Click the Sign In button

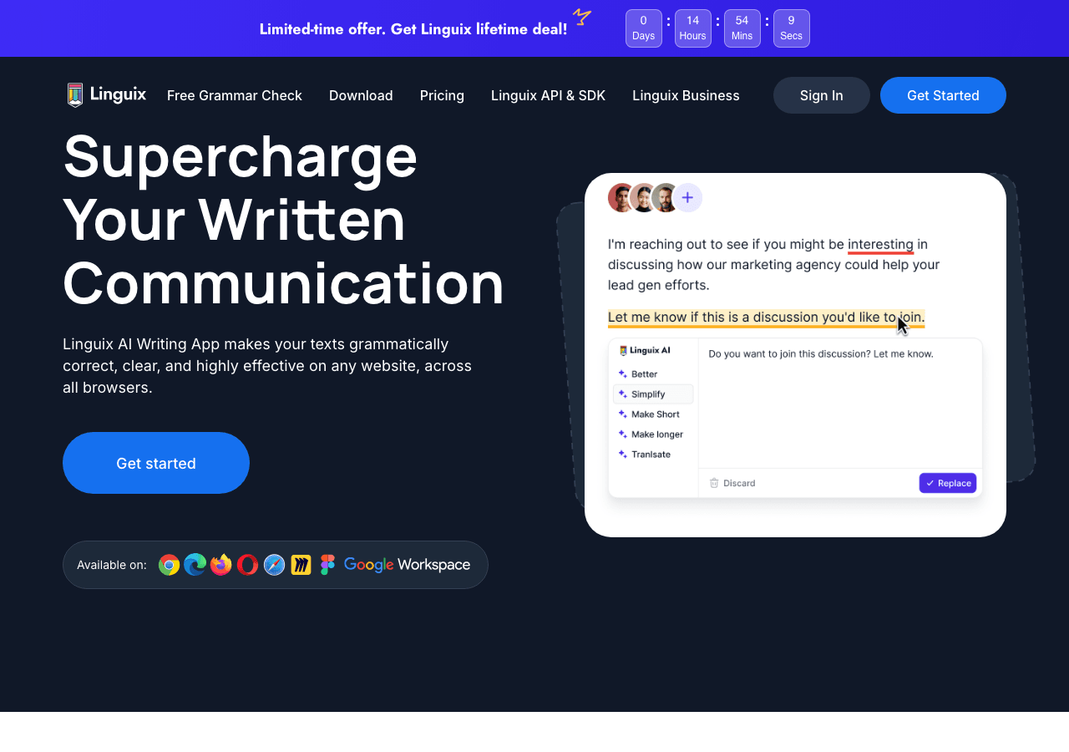(x=822, y=95)
